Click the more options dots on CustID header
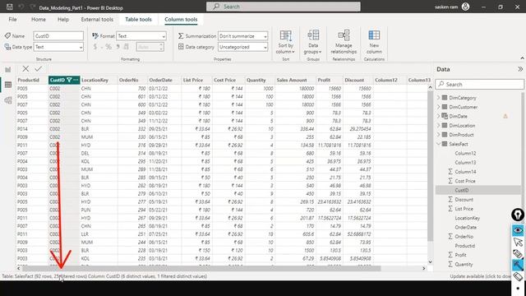Image resolution: width=526 pixels, height=296 pixels. click(x=76, y=80)
